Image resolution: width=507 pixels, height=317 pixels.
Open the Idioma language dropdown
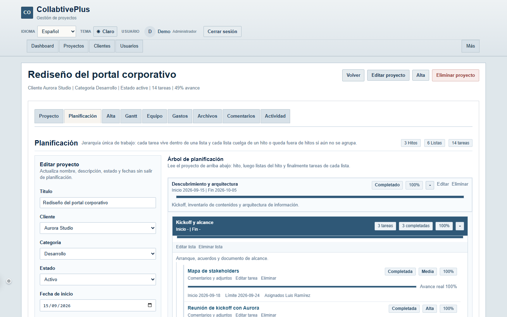pos(57,31)
